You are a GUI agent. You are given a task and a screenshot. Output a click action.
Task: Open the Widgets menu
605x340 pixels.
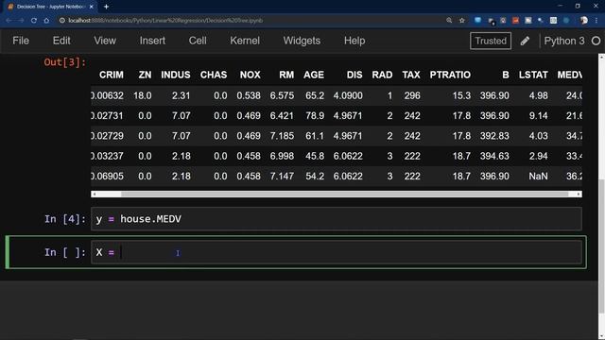pos(302,41)
